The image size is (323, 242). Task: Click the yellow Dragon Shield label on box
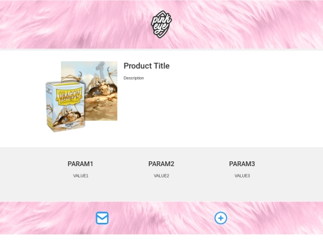pos(69,96)
